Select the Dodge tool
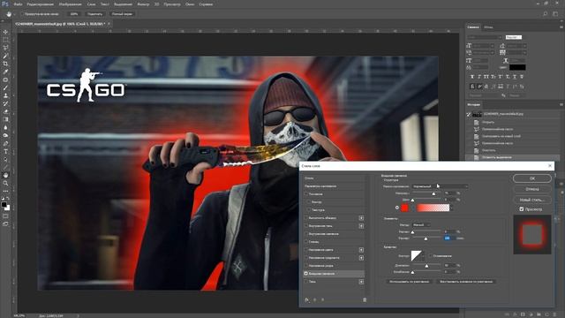The width and height of the screenshot is (565, 318). point(5,135)
